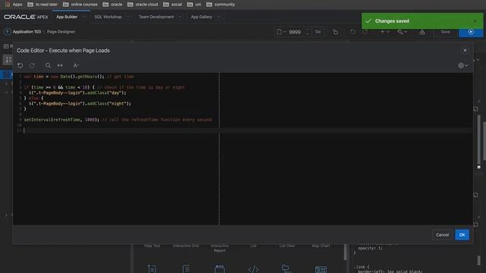Click the region display selector gallery icon
Viewport: 486px width, 273px height.
(x=219, y=269)
